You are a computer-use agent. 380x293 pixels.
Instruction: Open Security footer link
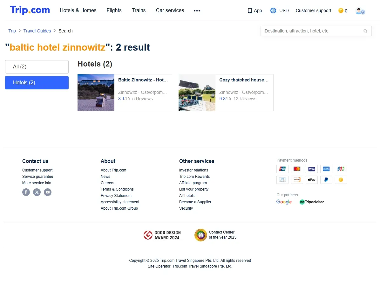click(186, 208)
